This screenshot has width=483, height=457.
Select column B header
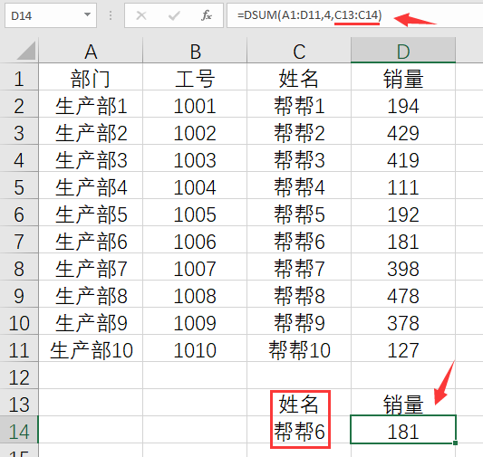coord(195,51)
